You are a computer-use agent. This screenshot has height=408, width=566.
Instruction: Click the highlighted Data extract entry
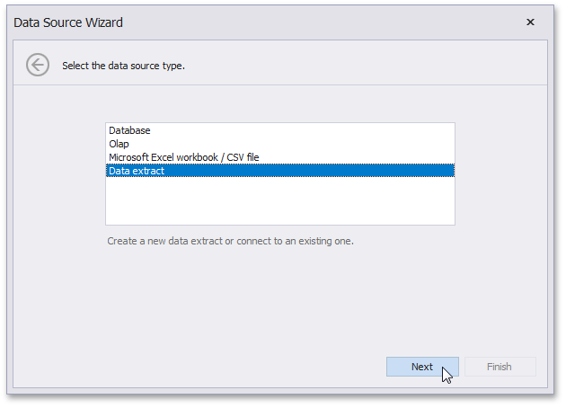pos(137,171)
